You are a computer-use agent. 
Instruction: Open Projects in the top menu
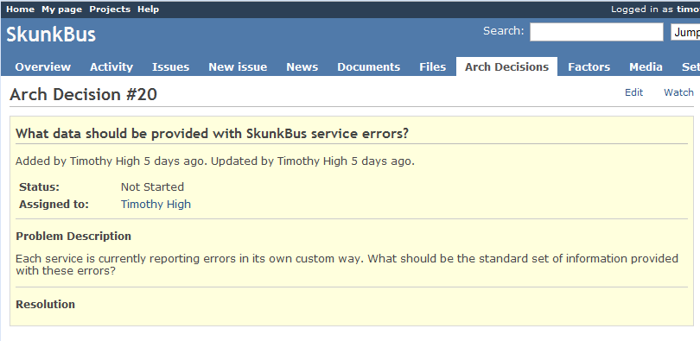(110, 9)
